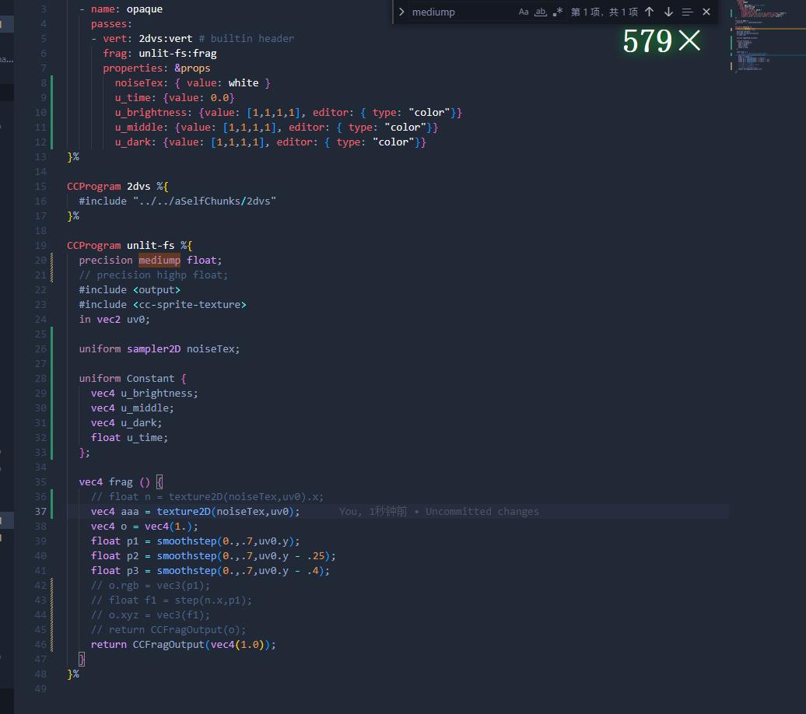Screen dimensions: 806x714
Task: Click 'properties: &props' line
Action: [156, 68]
